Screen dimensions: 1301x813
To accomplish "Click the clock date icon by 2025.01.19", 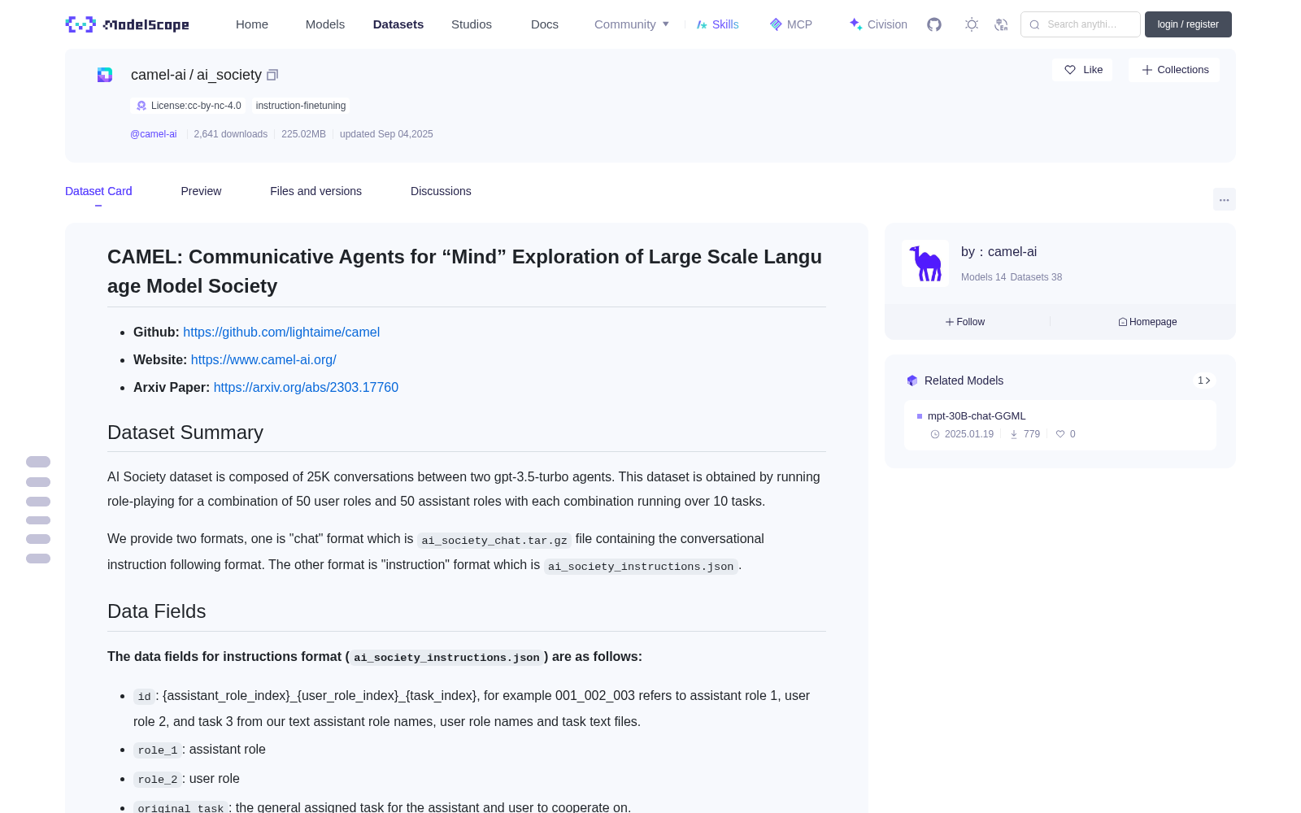I will pos(935,434).
